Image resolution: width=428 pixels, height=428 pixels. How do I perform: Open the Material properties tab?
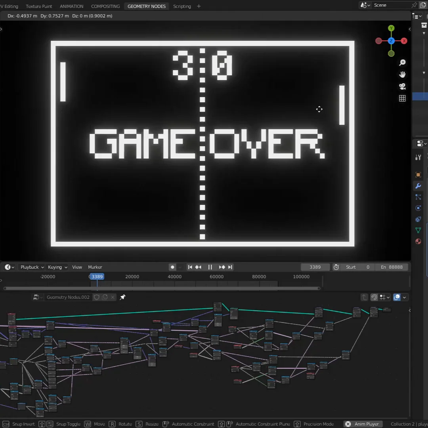(418, 241)
